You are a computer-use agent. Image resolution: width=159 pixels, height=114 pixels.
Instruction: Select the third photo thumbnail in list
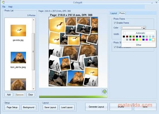tap(18, 84)
